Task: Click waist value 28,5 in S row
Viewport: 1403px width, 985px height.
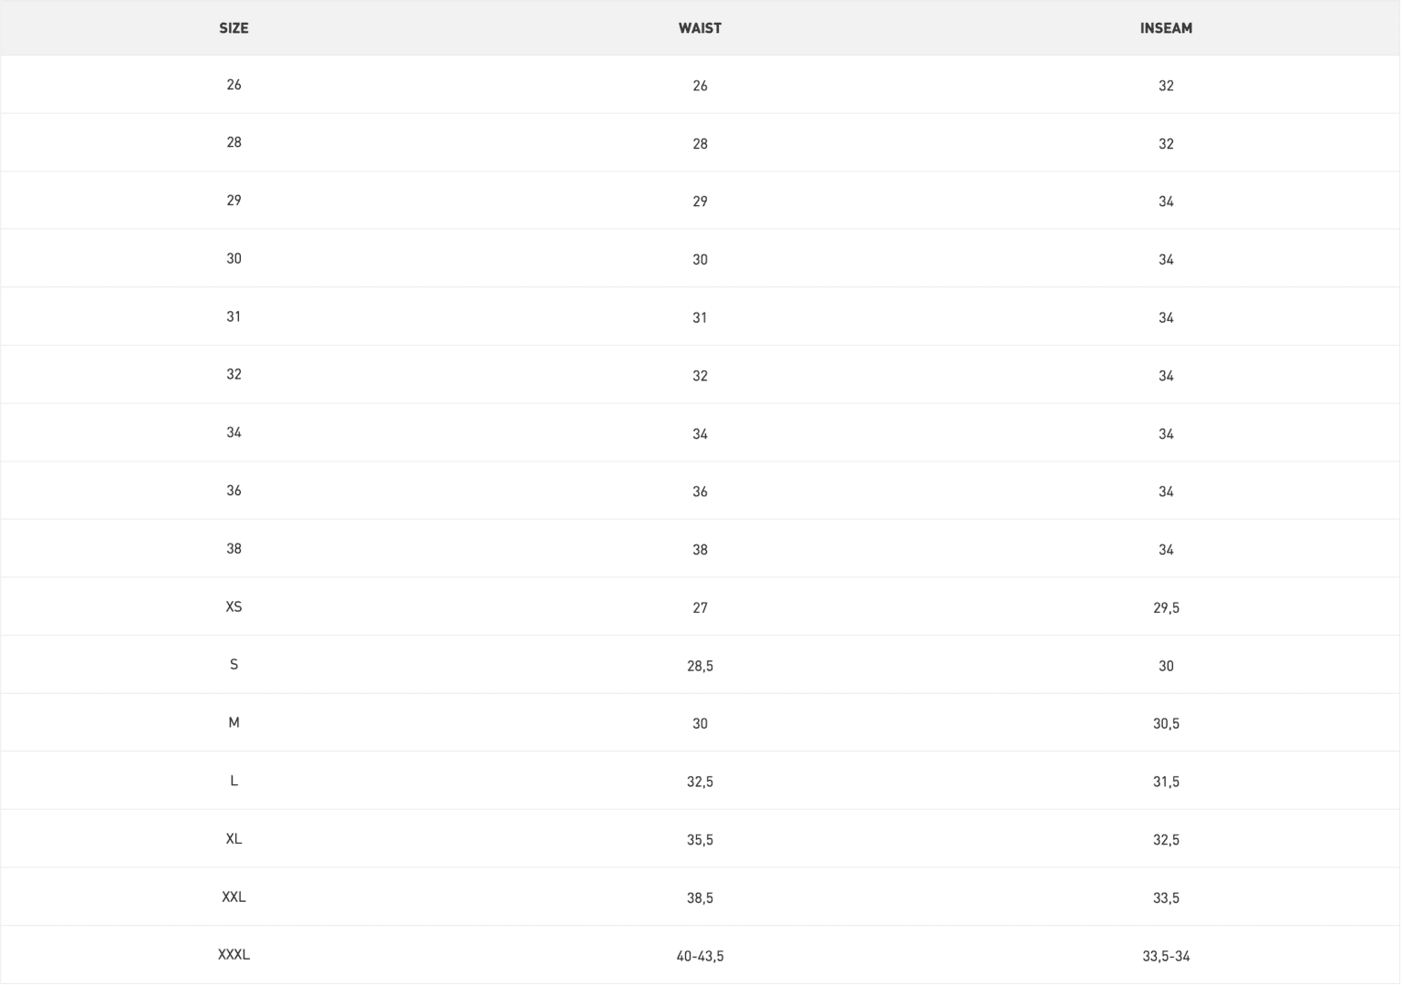Action: click(x=700, y=666)
